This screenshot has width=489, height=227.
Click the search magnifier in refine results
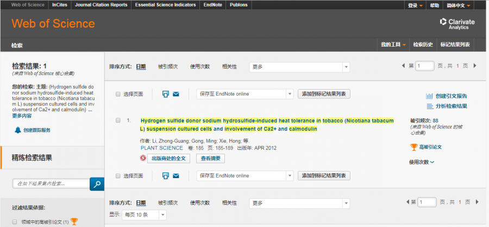point(97,184)
